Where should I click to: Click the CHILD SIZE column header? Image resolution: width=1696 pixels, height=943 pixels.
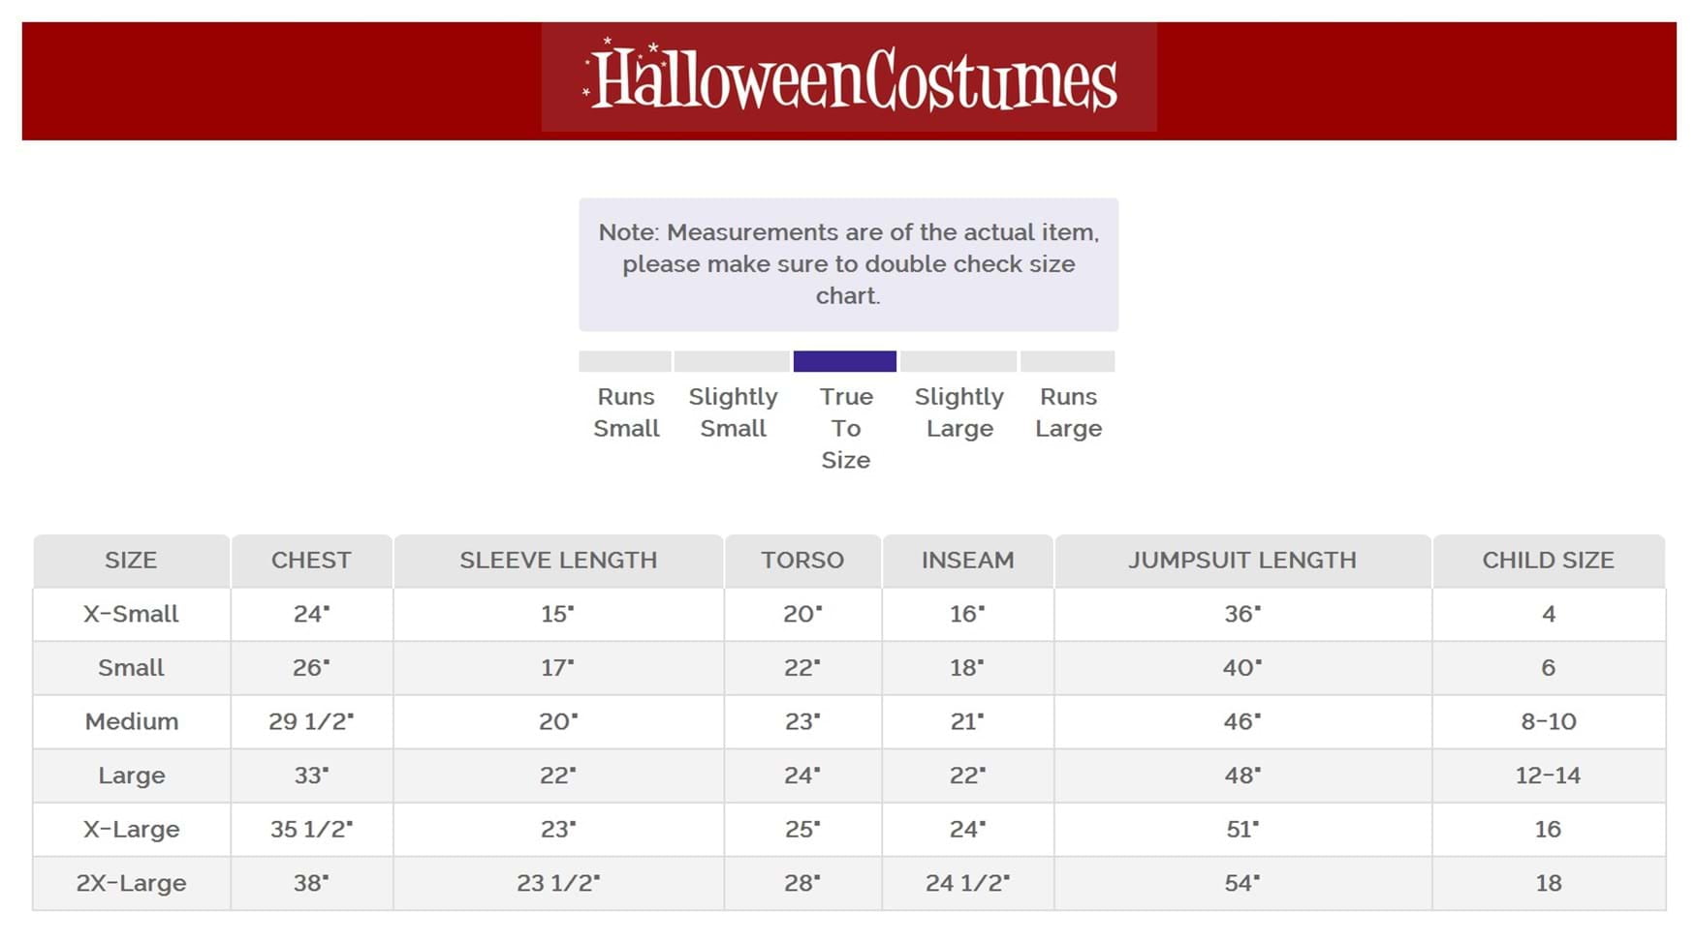click(1548, 561)
